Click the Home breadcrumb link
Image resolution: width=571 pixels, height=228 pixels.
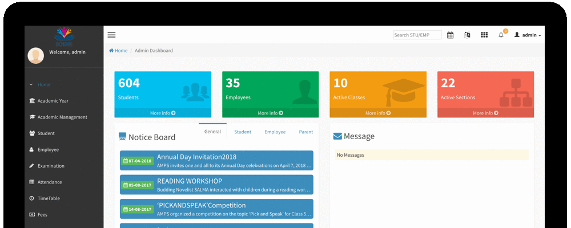click(x=119, y=51)
